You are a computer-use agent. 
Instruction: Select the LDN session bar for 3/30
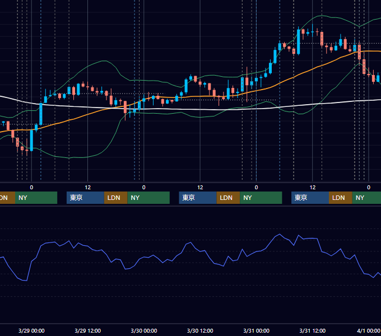pos(228,198)
